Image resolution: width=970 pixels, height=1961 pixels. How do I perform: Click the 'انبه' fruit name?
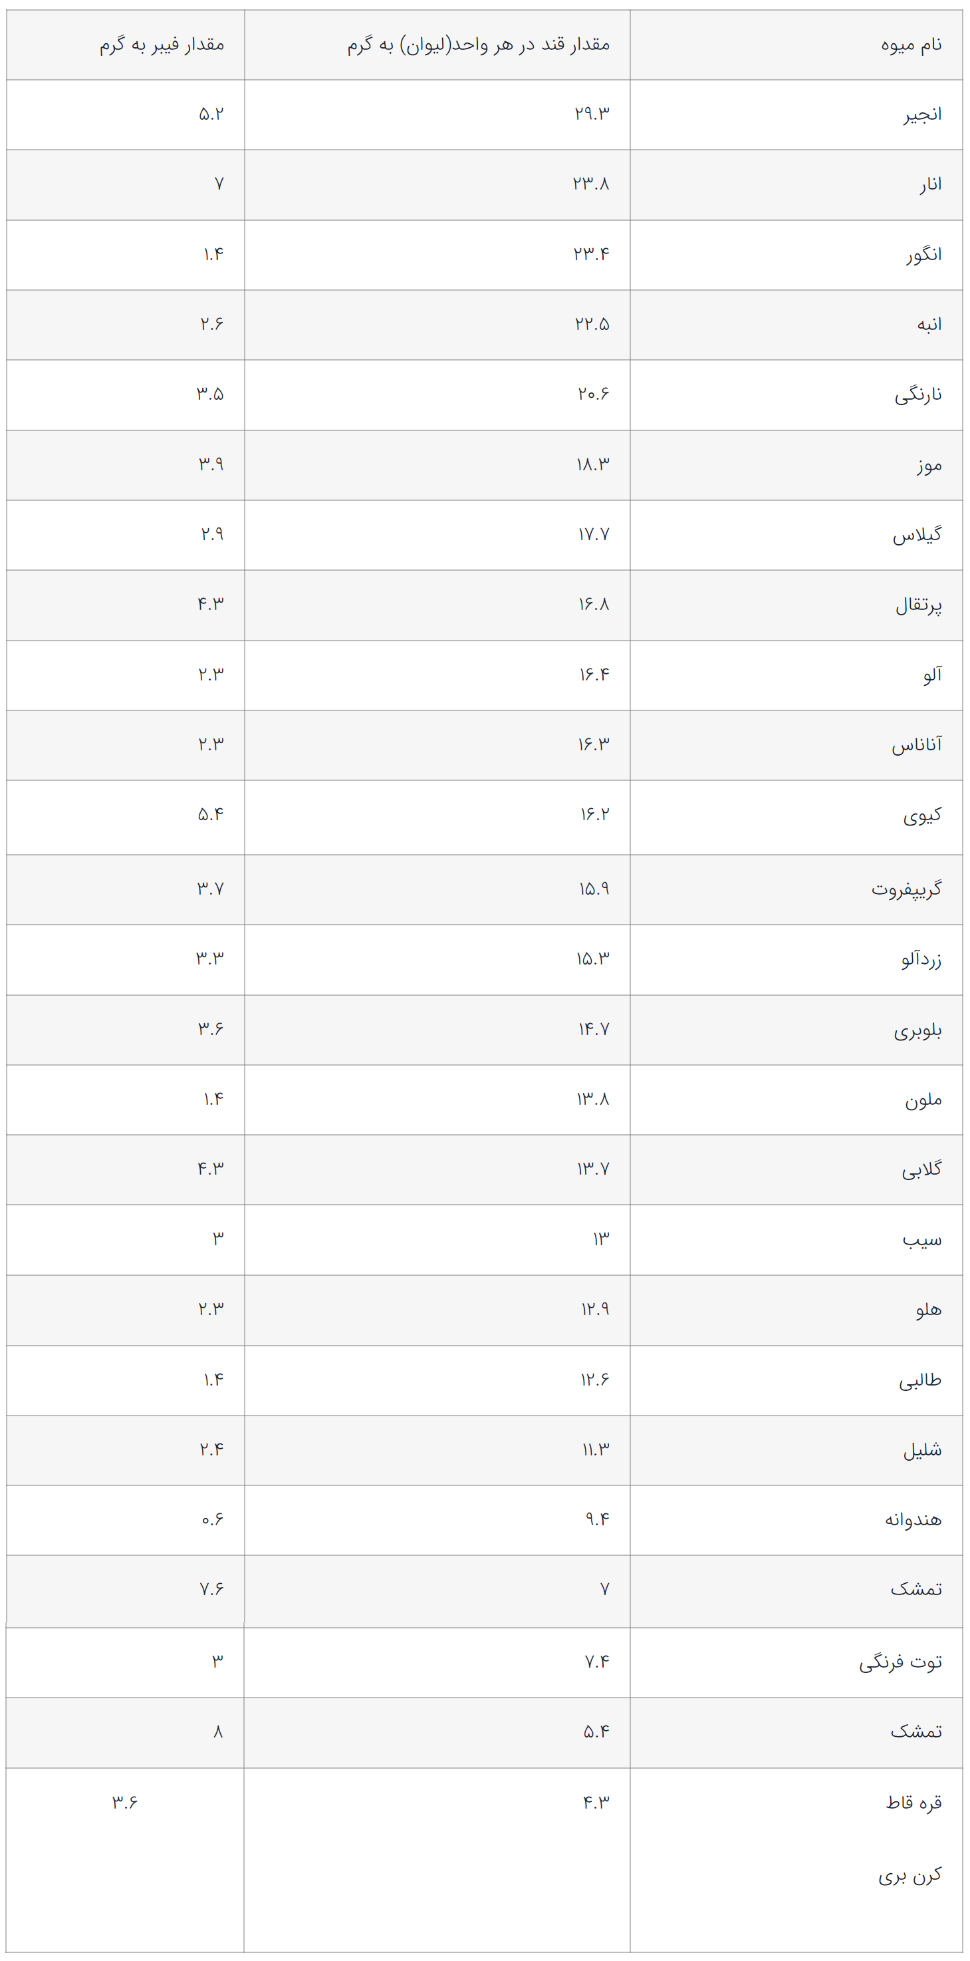tap(929, 325)
